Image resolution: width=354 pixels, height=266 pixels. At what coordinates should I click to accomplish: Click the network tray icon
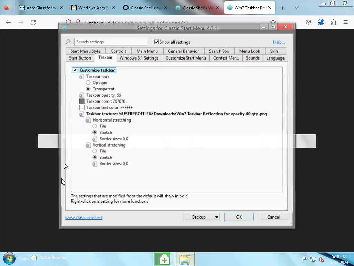[x=313, y=259]
